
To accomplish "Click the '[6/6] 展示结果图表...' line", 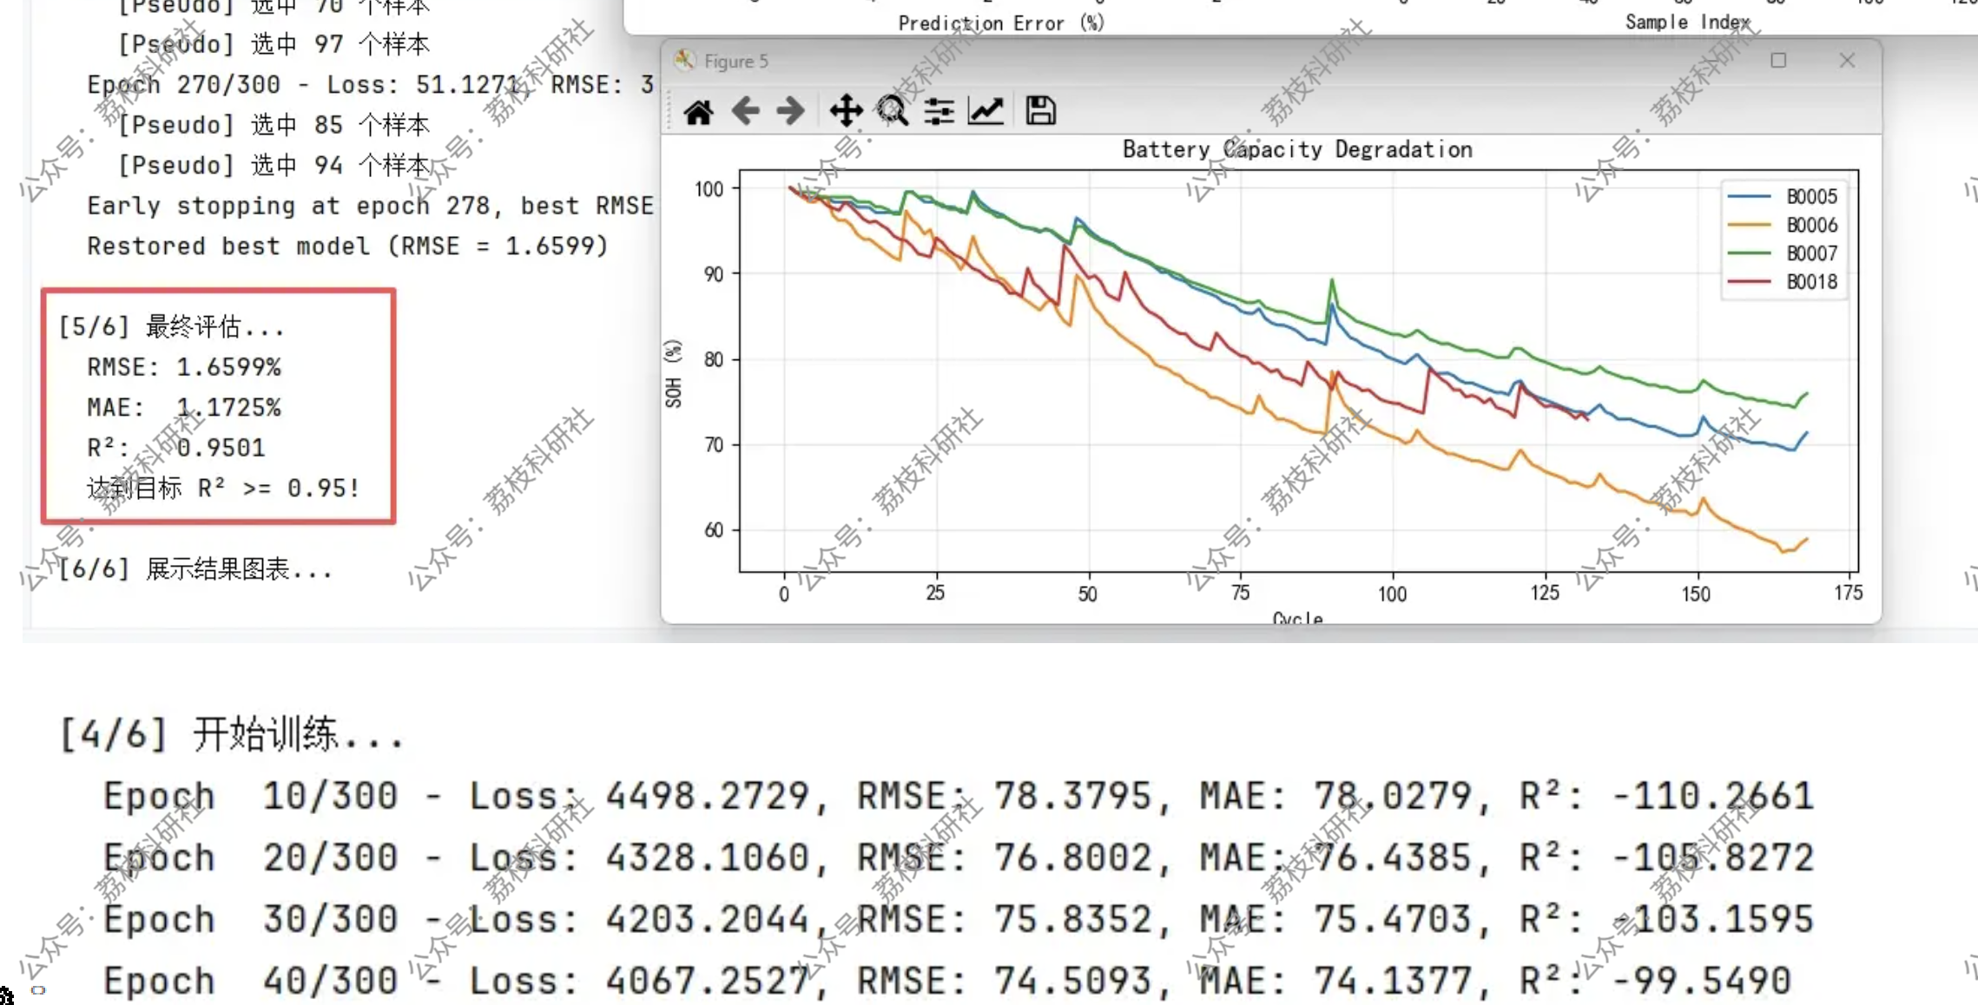I will pos(195,569).
